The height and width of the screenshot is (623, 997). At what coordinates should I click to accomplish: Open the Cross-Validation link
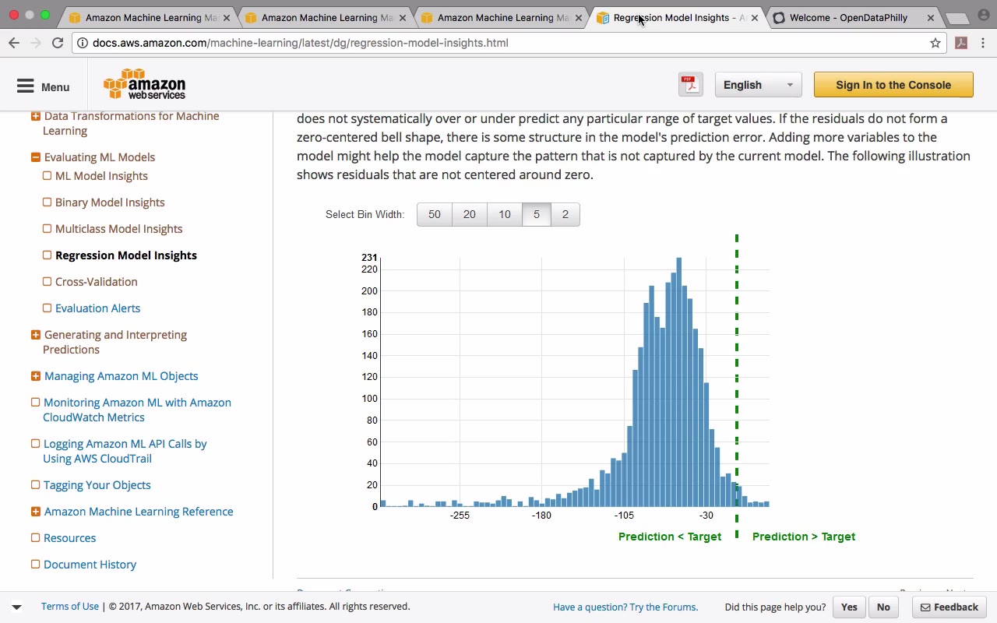[x=97, y=282]
